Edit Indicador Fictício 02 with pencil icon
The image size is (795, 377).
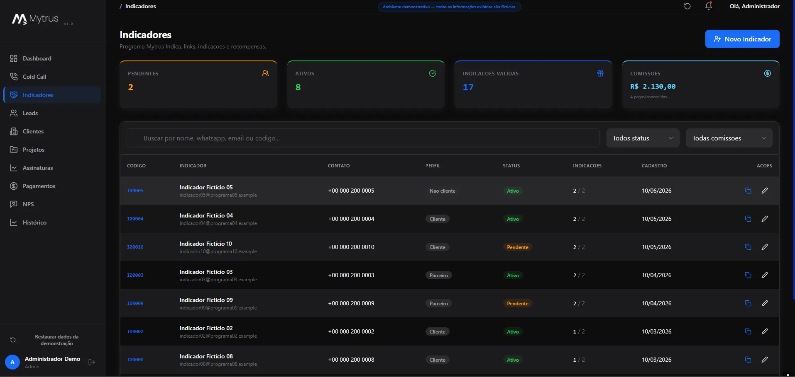765,331
